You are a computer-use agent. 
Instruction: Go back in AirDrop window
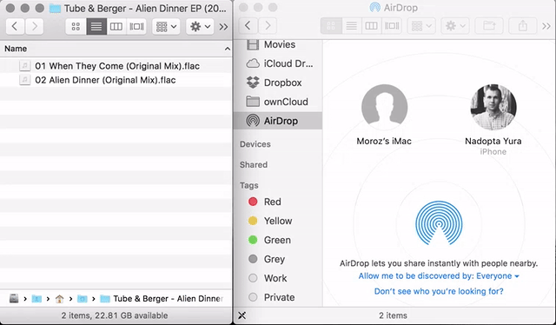click(248, 25)
